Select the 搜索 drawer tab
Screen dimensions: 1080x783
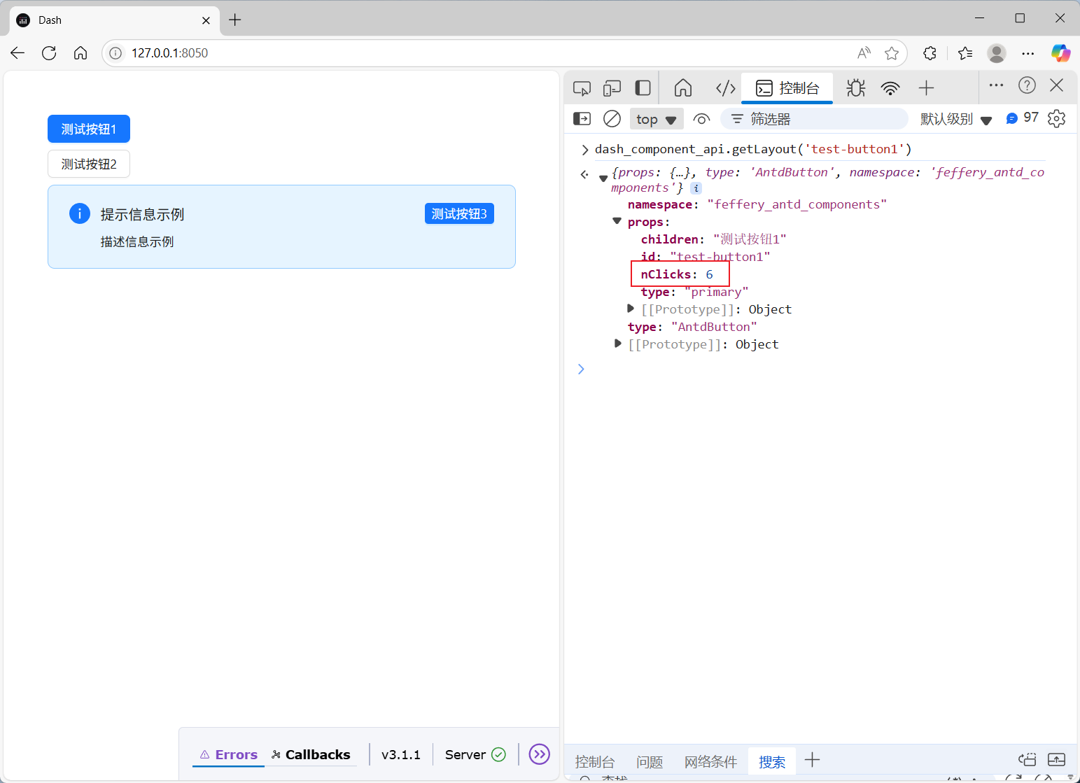[772, 762]
